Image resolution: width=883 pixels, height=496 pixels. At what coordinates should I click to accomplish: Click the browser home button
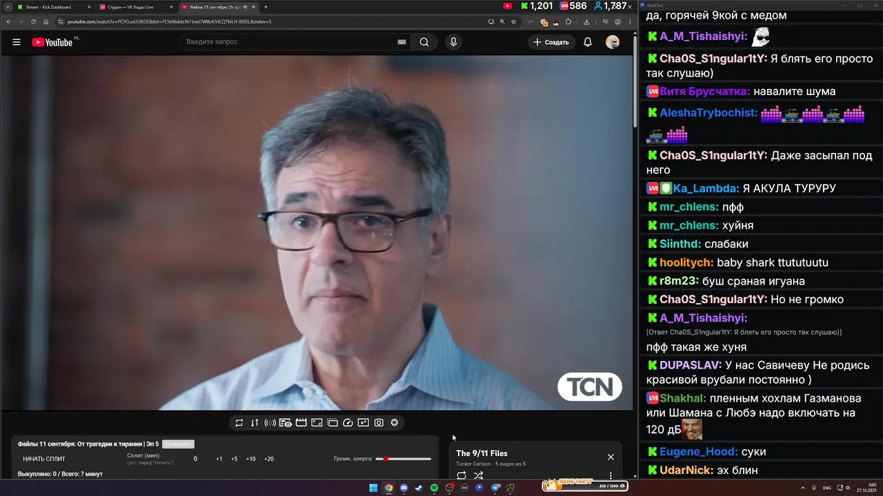click(46, 21)
